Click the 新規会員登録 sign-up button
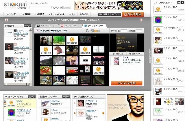 [x=104, y=14]
